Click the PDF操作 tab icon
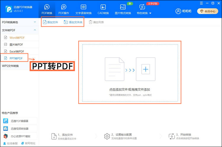Screen dimensions: 222x147 coord(64,7)
